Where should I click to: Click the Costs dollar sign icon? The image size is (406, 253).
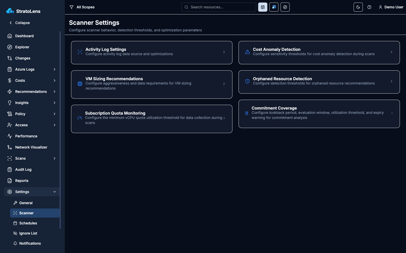pyautogui.click(x=10, y=80)
